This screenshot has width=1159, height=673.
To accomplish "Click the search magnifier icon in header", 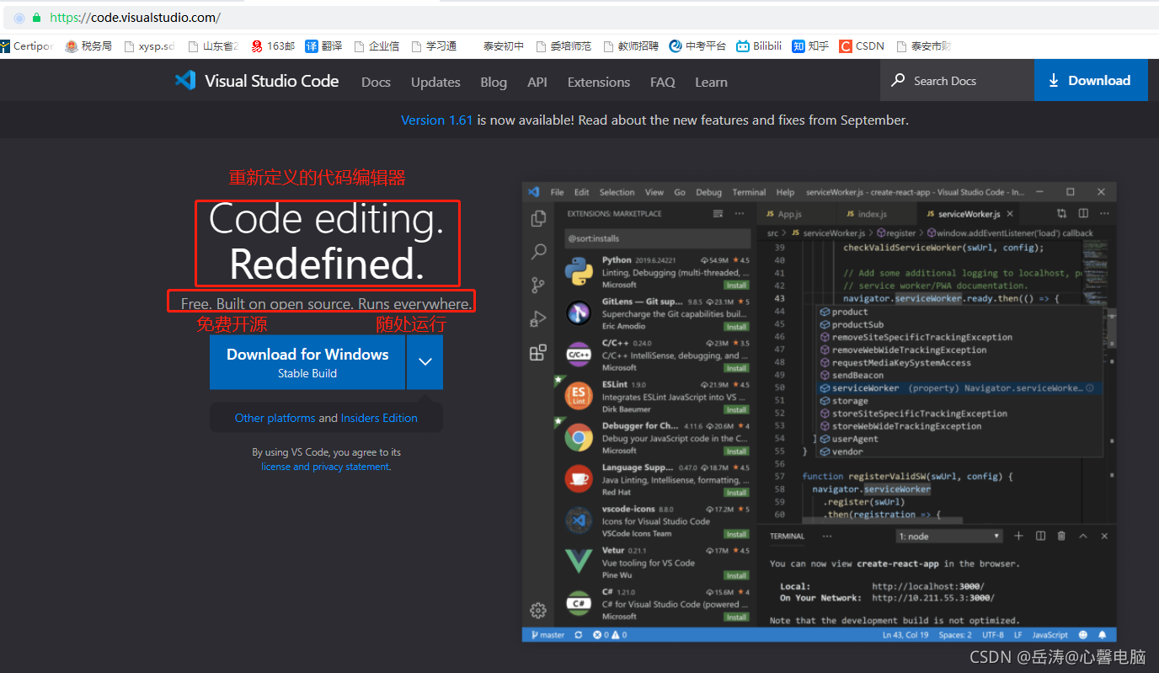I will click(x=898, y=81).
